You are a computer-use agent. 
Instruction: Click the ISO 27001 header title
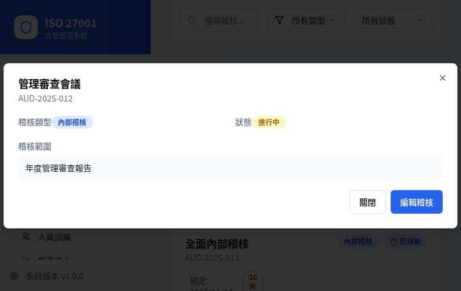click(71, 23)
